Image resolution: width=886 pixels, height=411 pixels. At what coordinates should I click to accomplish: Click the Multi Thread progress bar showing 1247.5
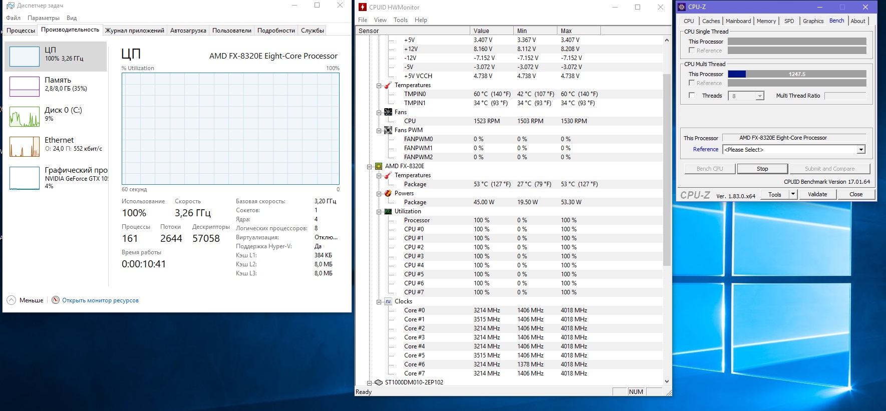pos(797,74)
